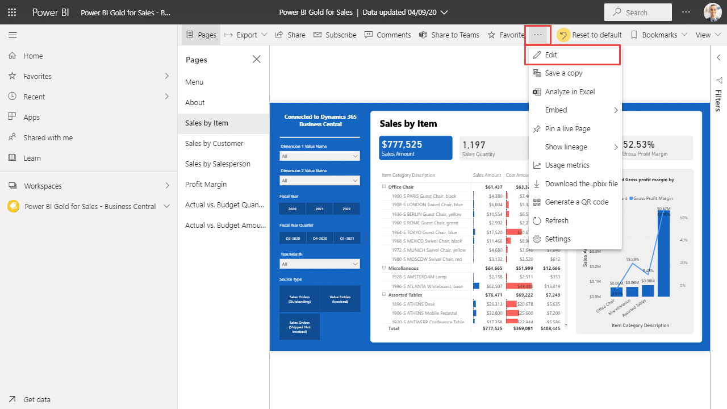The height and width of the screenshot is (409, 727).
Task: Open Workspaces in left navigation
Action: (x=89, y=186)
